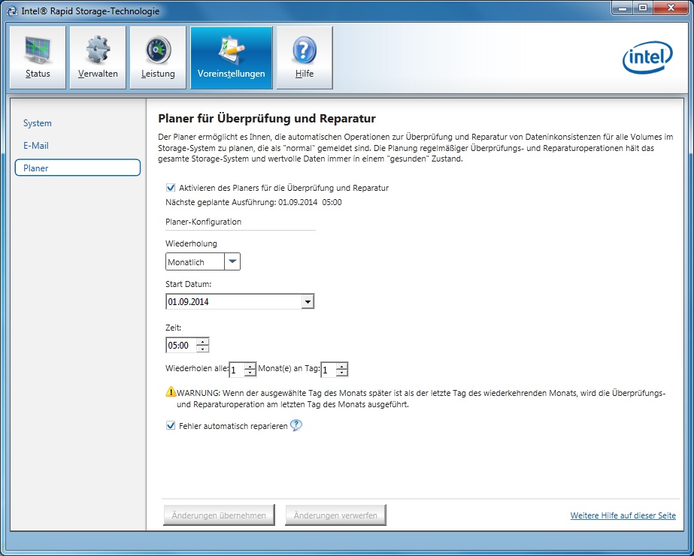694x556 pixels.
Task: Click the Nächste geplante Ausführung text
Action: [253, 202]
